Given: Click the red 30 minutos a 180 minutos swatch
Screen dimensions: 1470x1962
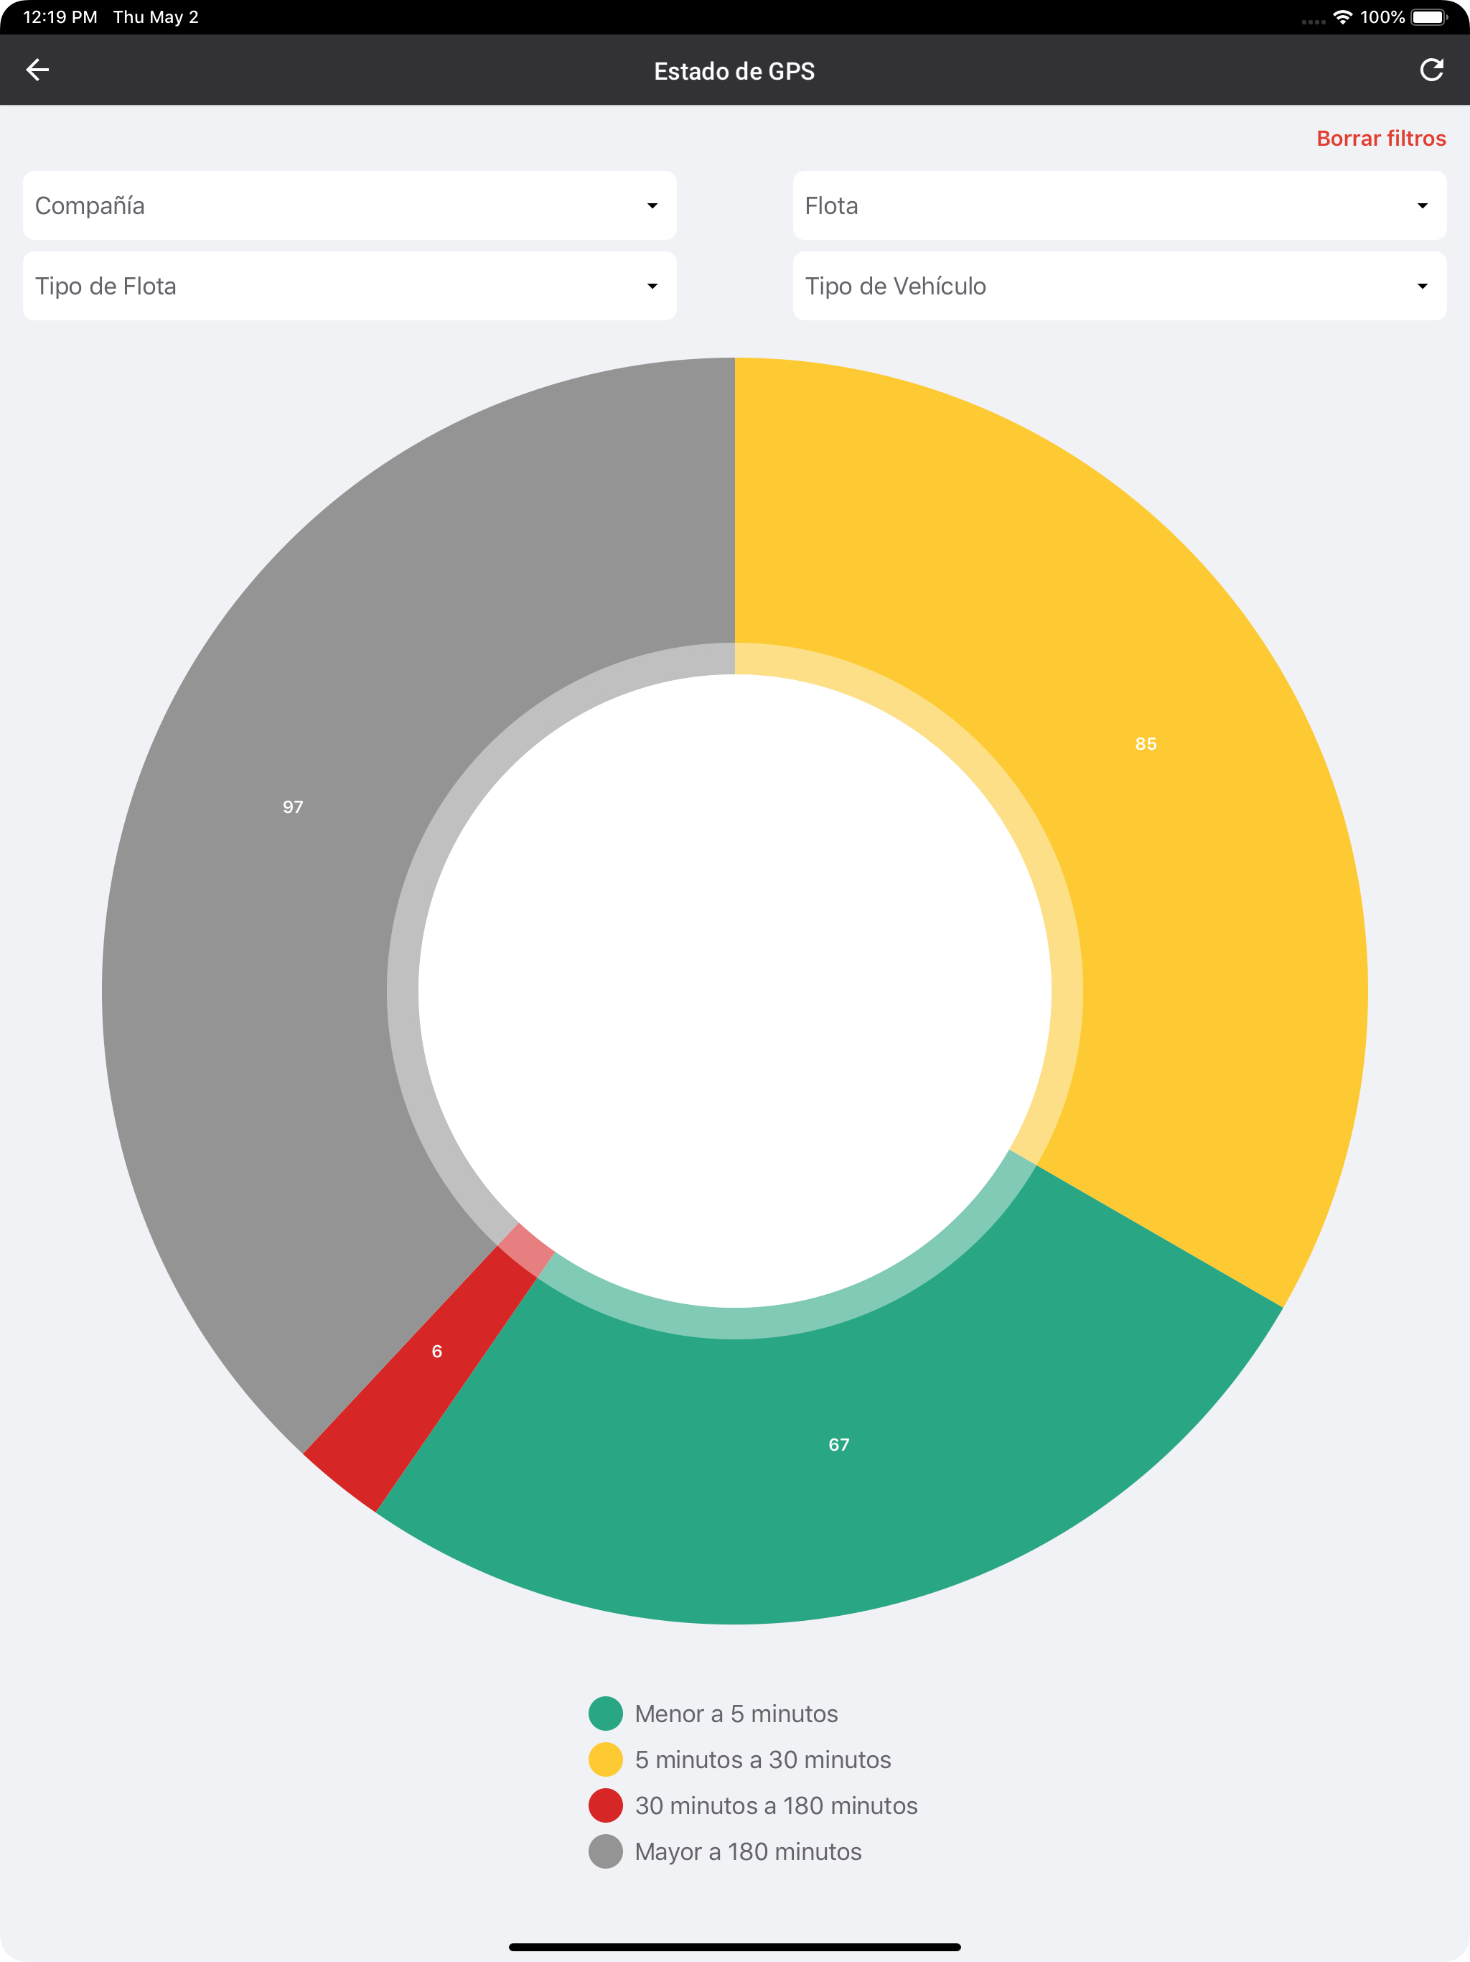Looking at the screenshot, I should [606, 1805].
